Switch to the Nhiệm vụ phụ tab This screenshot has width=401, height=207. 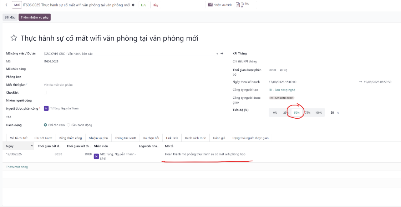(98, 138)
